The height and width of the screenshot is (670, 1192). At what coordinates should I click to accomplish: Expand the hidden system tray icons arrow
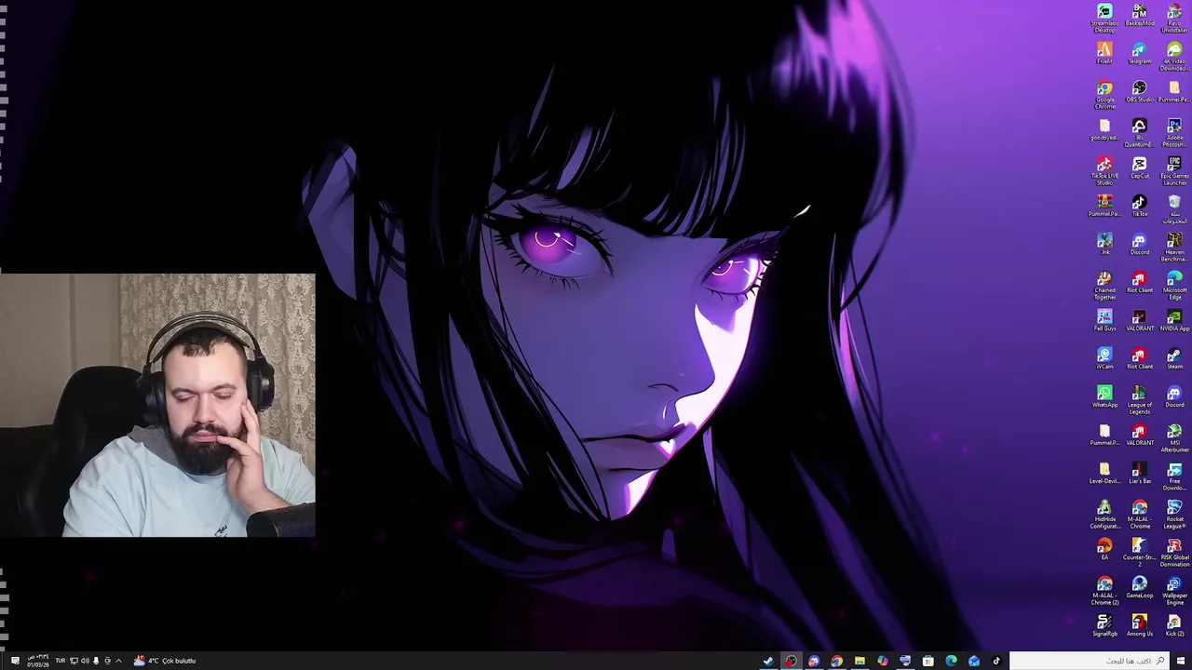tap(118, 661)
